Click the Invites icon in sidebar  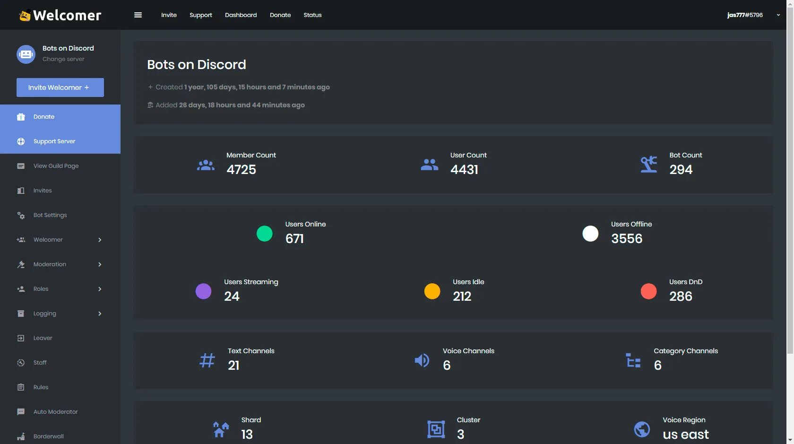[x=21, y=191]
